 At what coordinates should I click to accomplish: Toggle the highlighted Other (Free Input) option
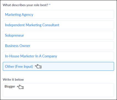coord(58,66)
